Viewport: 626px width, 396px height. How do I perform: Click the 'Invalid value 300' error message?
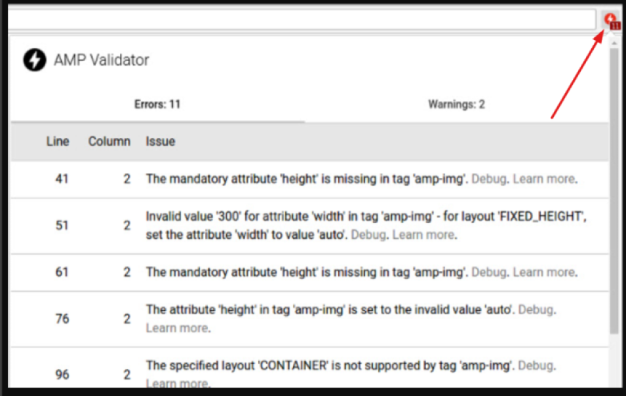coord(366,225)
